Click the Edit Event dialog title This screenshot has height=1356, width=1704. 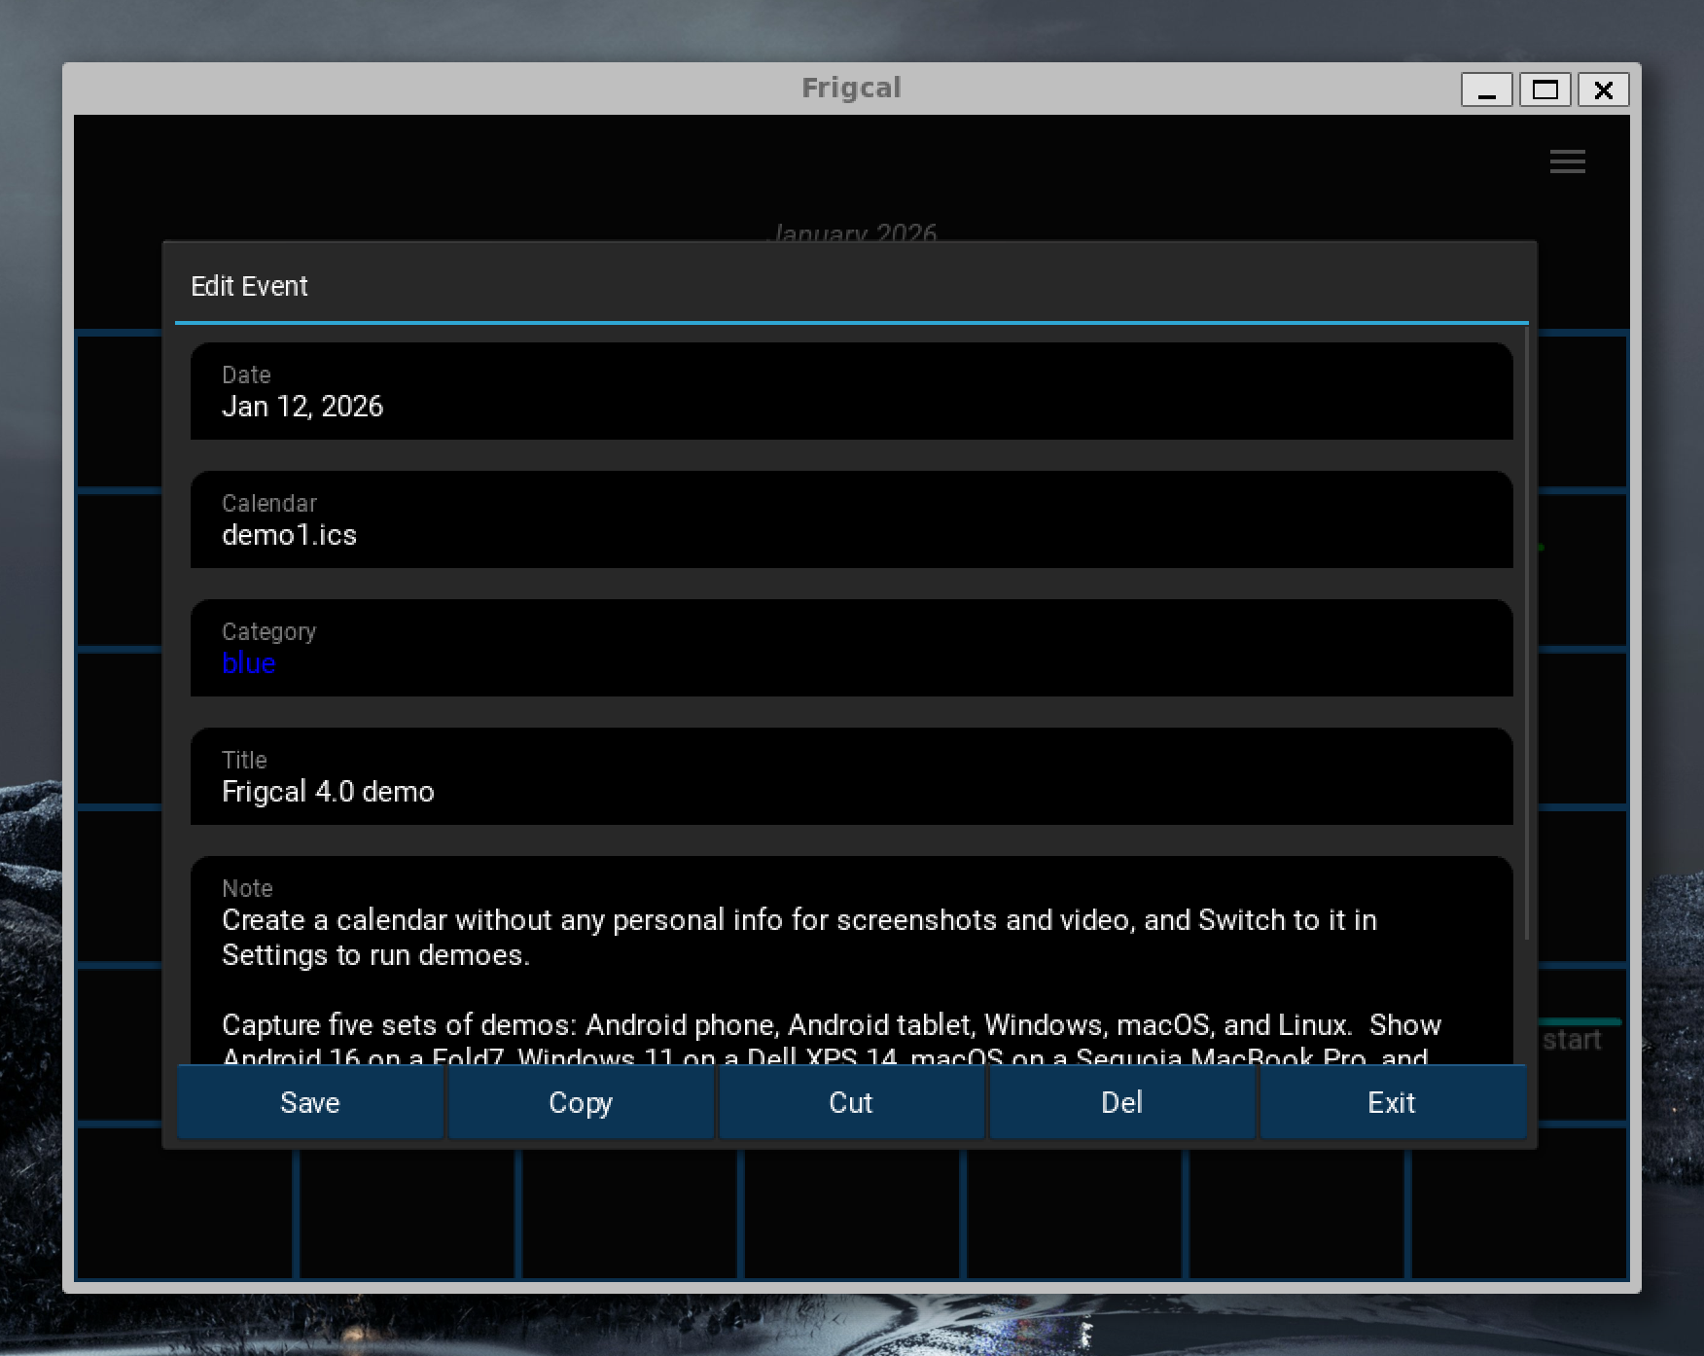(249, 286)
